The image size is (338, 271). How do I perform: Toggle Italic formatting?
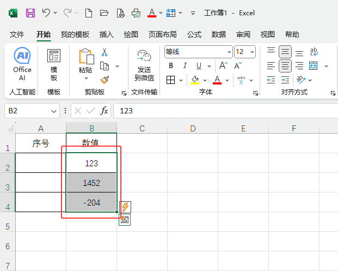(185, 65)
